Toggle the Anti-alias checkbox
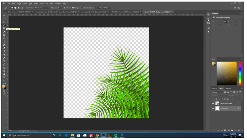The width and height of the screenshot is (247, 140). pyautogui.click(x=64, y=8)
